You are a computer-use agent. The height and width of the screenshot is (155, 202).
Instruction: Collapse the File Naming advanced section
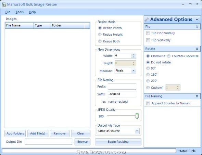click(197, 96)
